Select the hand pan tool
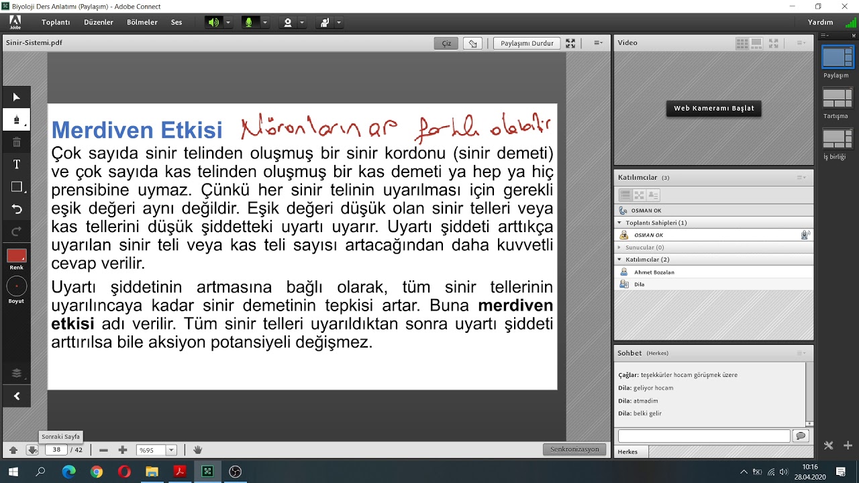Screen dimensions: 859x483 click(x=198, y=450)
